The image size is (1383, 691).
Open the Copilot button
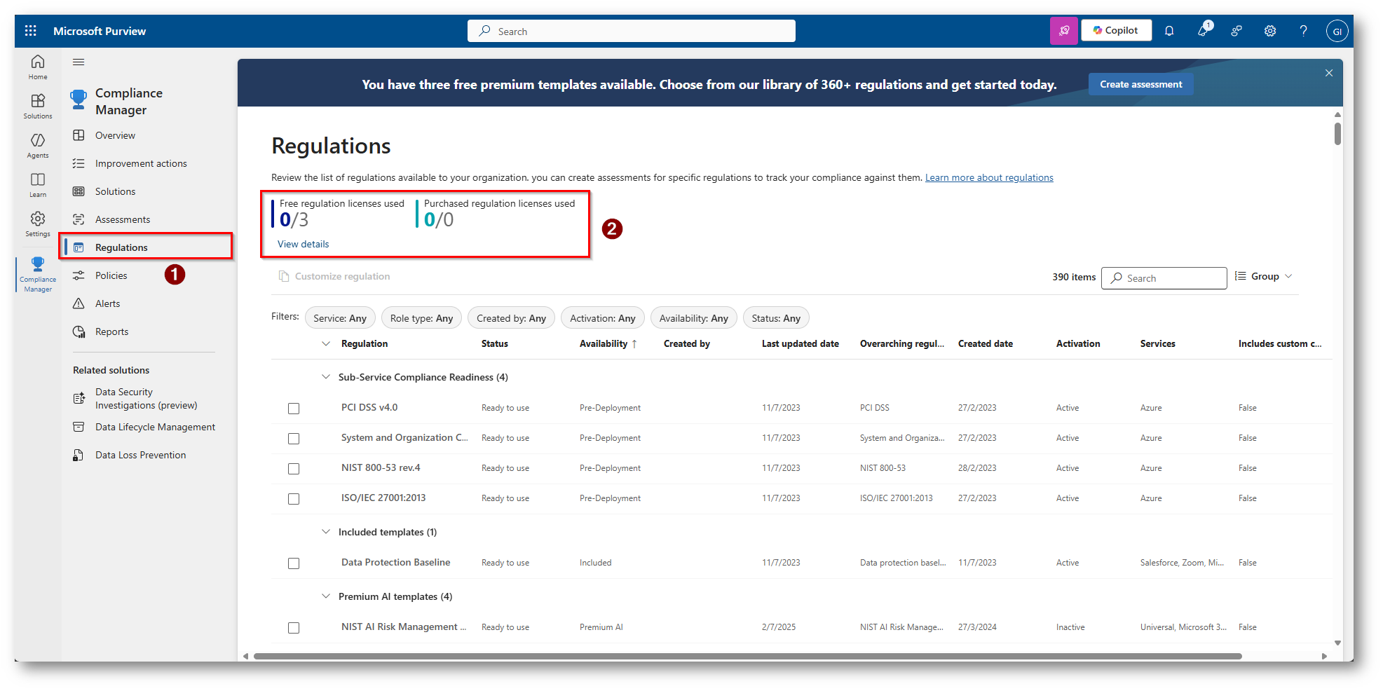click(x=1116, y=31)
